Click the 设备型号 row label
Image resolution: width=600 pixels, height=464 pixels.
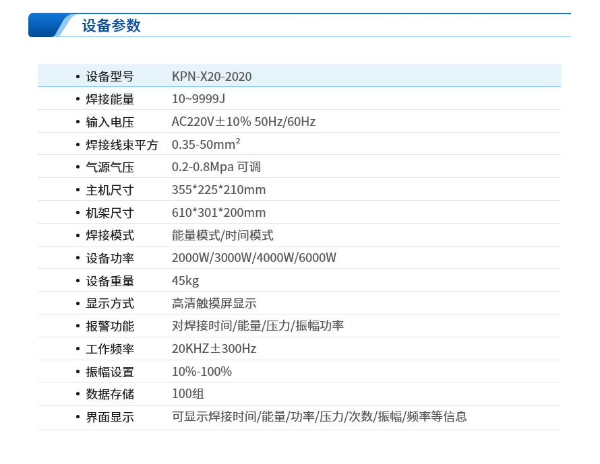point(110,76)
